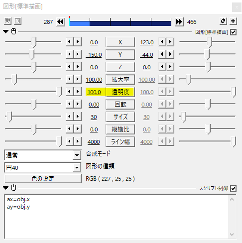This screenshot has width=242, height=243.
Task: Open the 図形の種類 dropdown showing 円40
Action: [43, 167]
